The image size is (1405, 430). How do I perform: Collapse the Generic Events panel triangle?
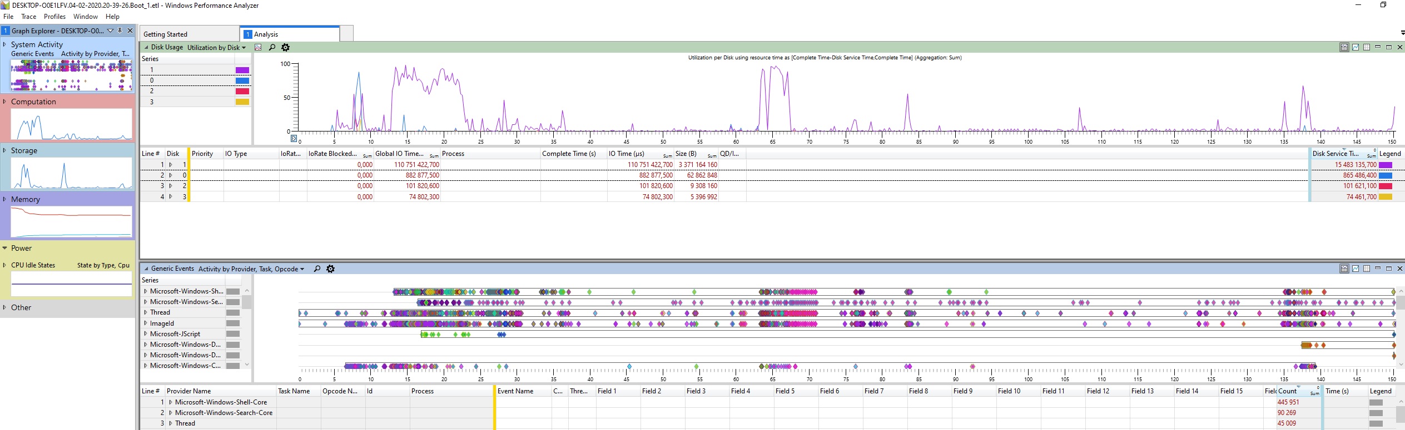tap(146, 269)
